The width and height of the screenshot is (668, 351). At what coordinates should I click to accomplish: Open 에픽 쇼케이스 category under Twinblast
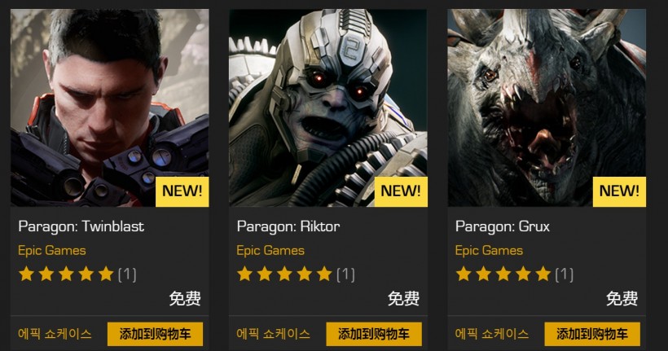(x=55, y=334)
